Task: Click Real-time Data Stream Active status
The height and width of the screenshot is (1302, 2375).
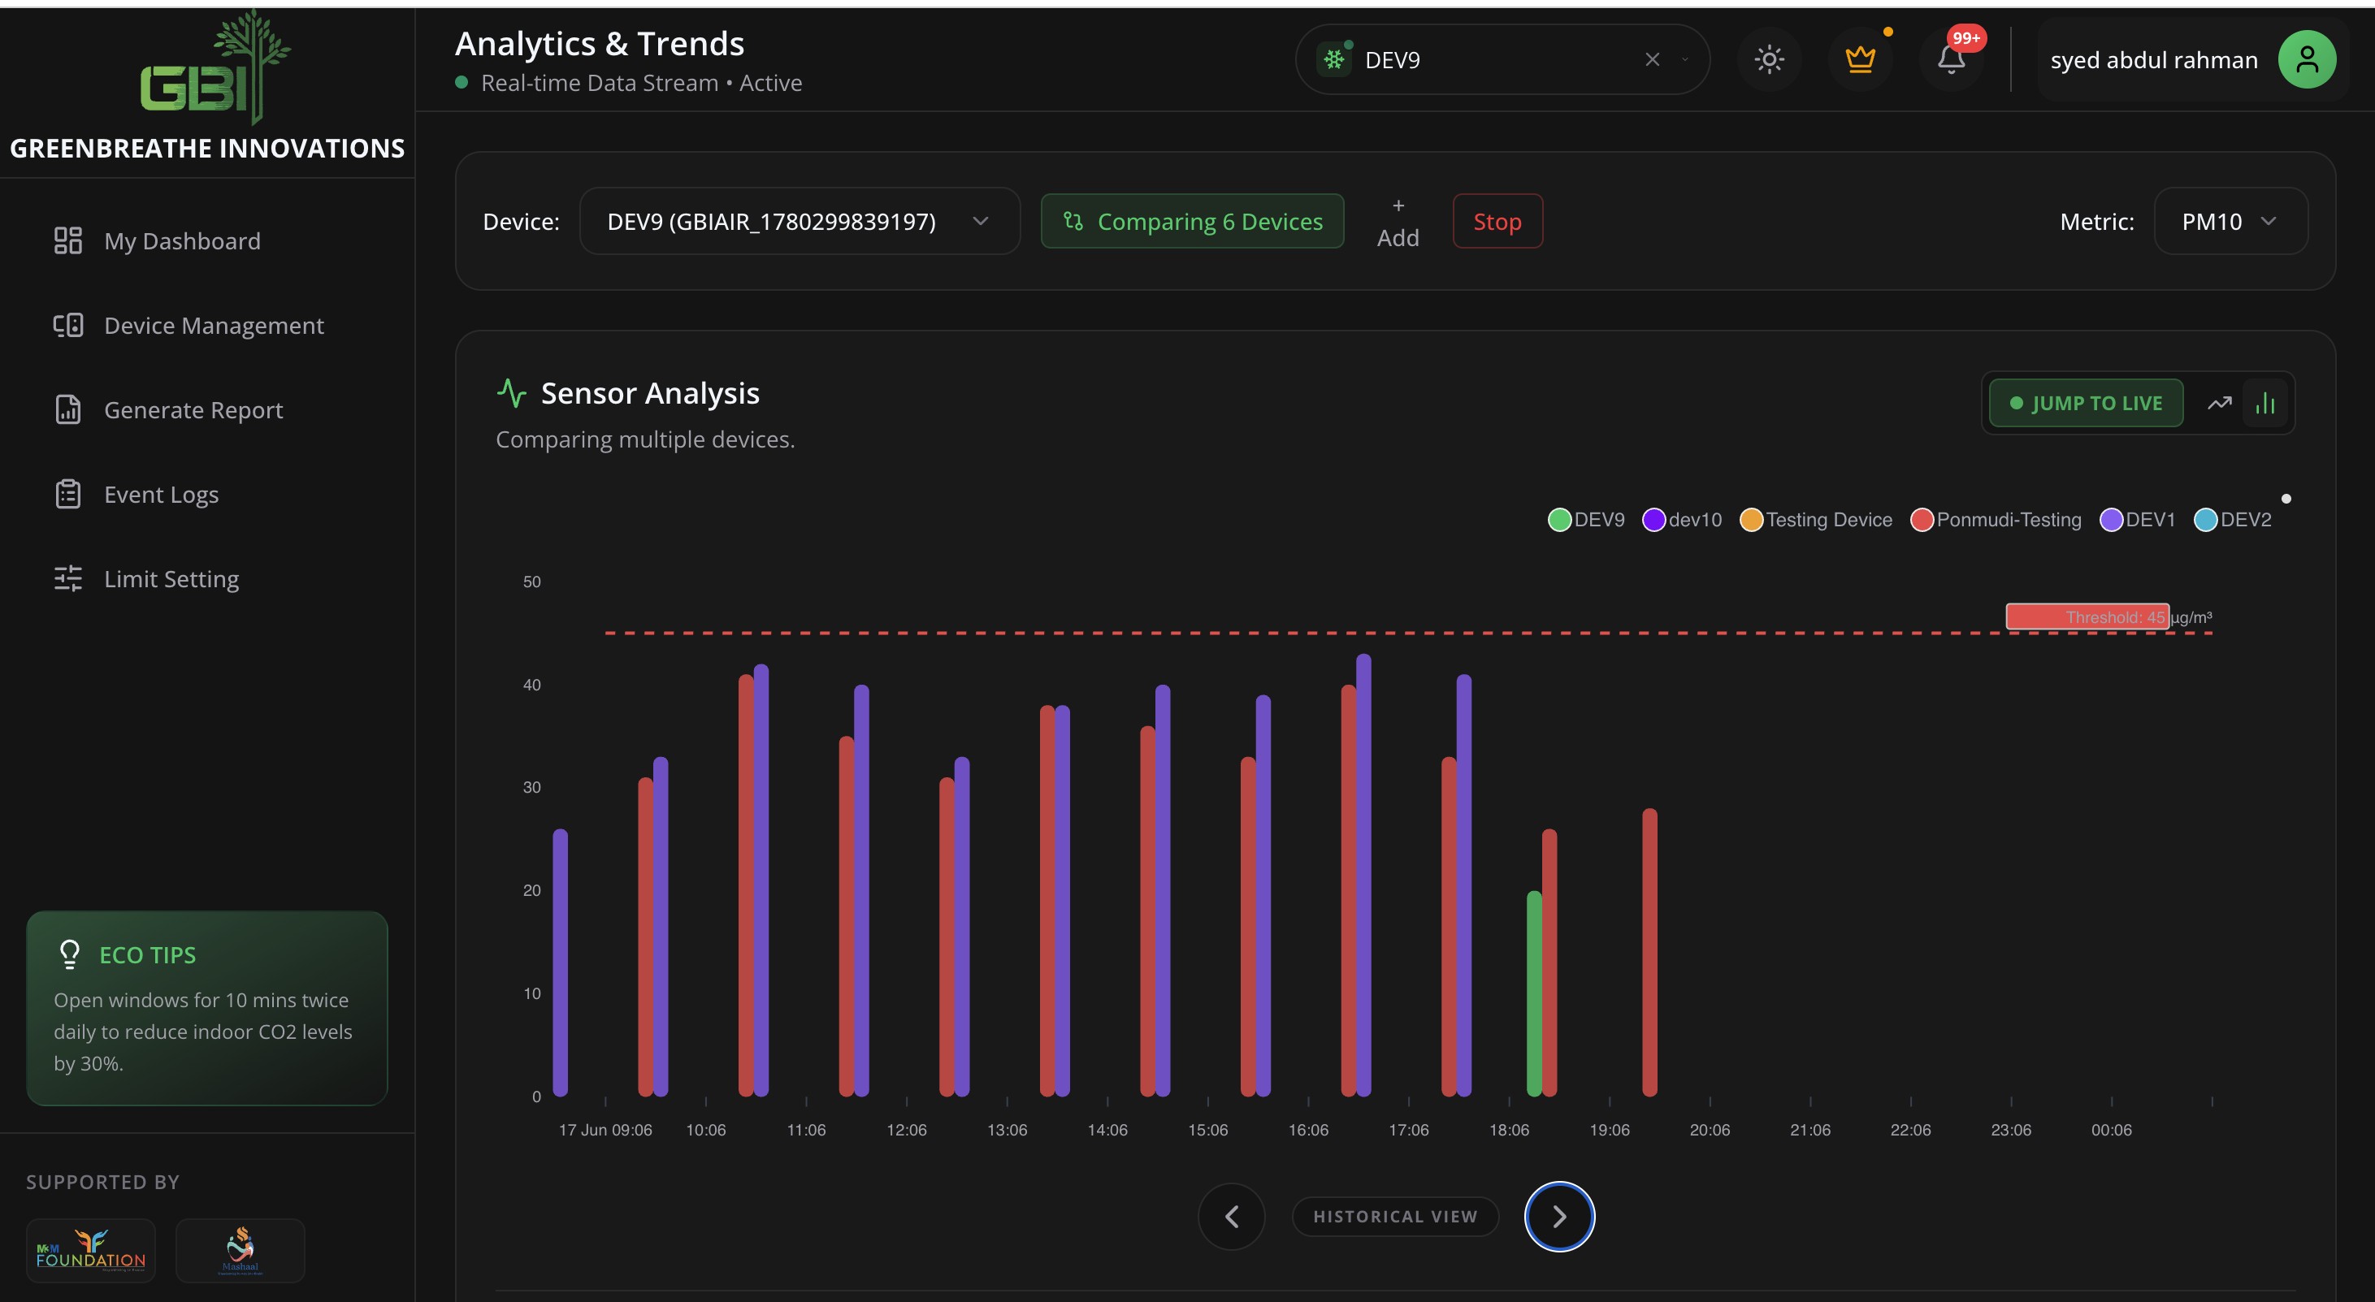Action: 630,83
